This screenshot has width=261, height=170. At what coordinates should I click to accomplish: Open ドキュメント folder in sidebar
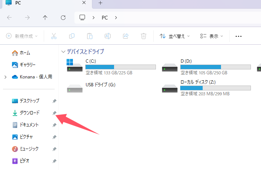(x=25, y=125)
